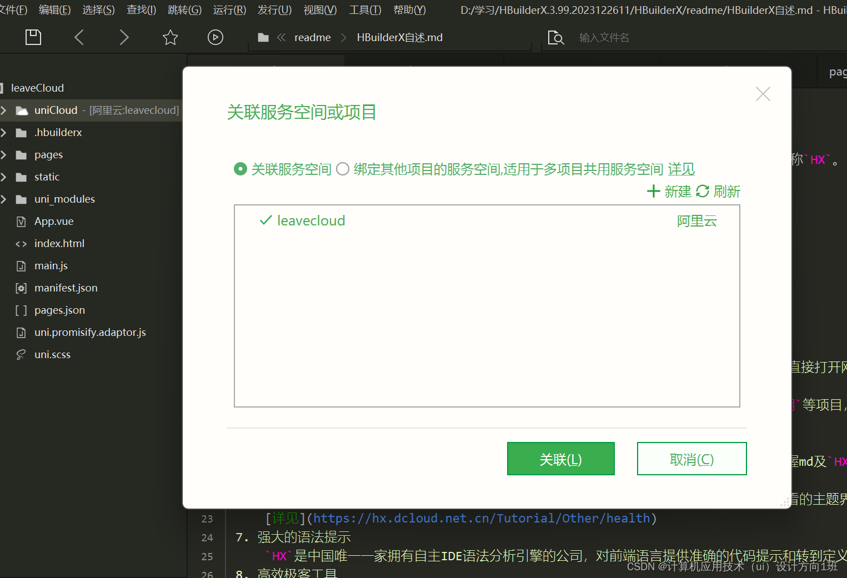Click the save file icon
Screen dimensions: 847x578
coord(33,37)
